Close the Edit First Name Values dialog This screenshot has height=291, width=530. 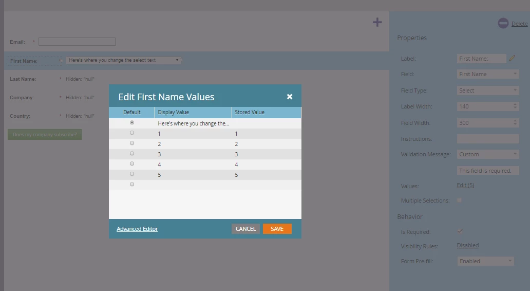pos(290,97)
